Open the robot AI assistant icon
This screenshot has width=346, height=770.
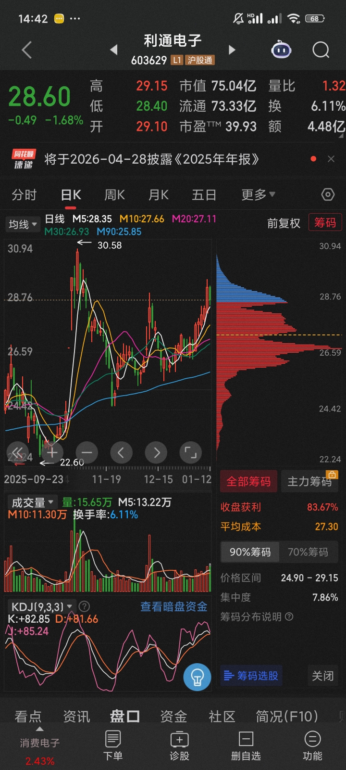tap(281, 50)
